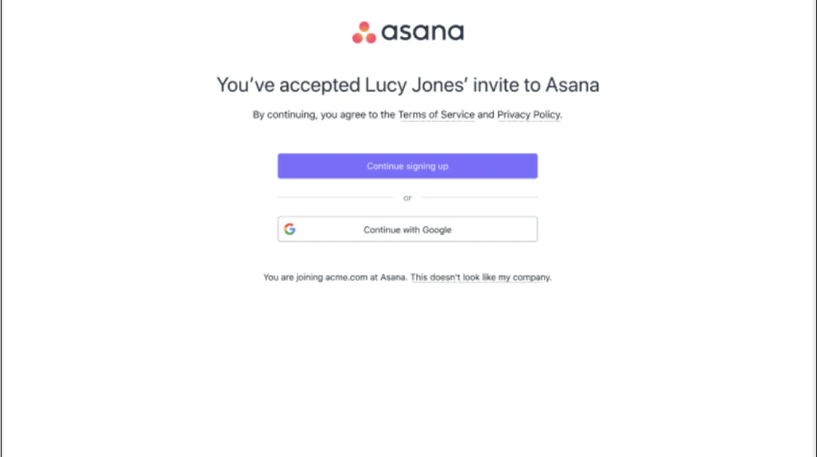Choose Google authentication option
Image resolution: width=817 pixels, height=457 pixels.
(407, 229)
